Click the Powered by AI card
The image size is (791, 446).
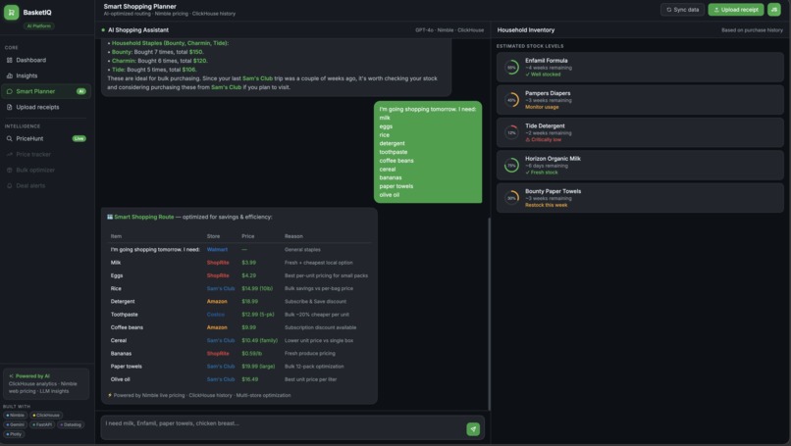46,384
